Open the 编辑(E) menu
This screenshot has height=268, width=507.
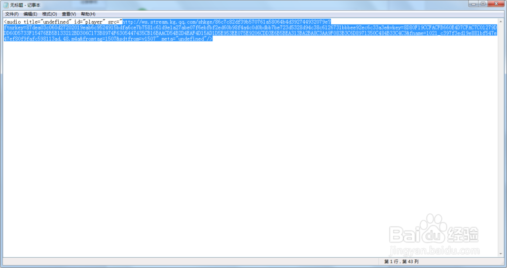tap(30, 14)
